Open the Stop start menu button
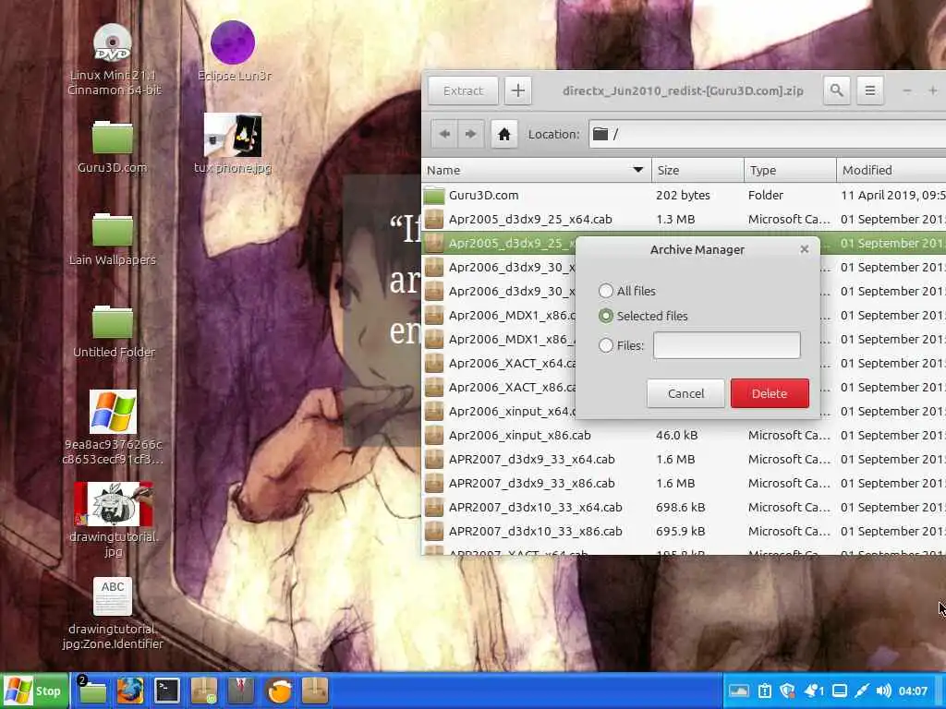Viewport: 946px width, 709px height. click(x=34, y=691)
